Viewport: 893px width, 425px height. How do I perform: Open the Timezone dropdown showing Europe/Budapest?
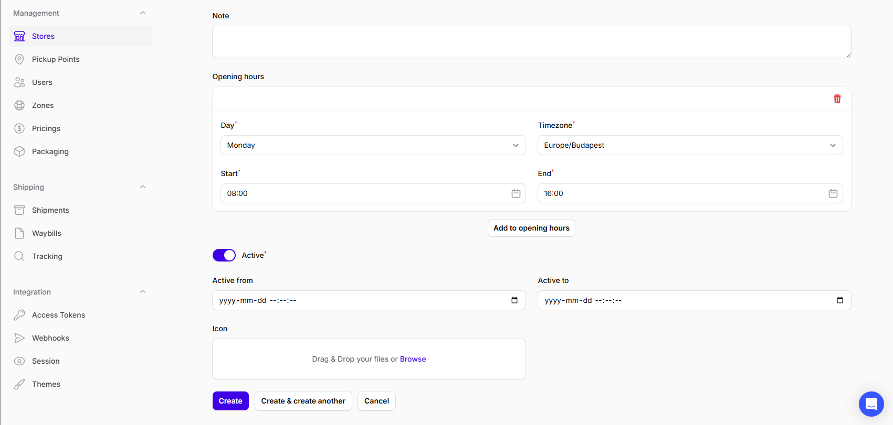[690, 145]
